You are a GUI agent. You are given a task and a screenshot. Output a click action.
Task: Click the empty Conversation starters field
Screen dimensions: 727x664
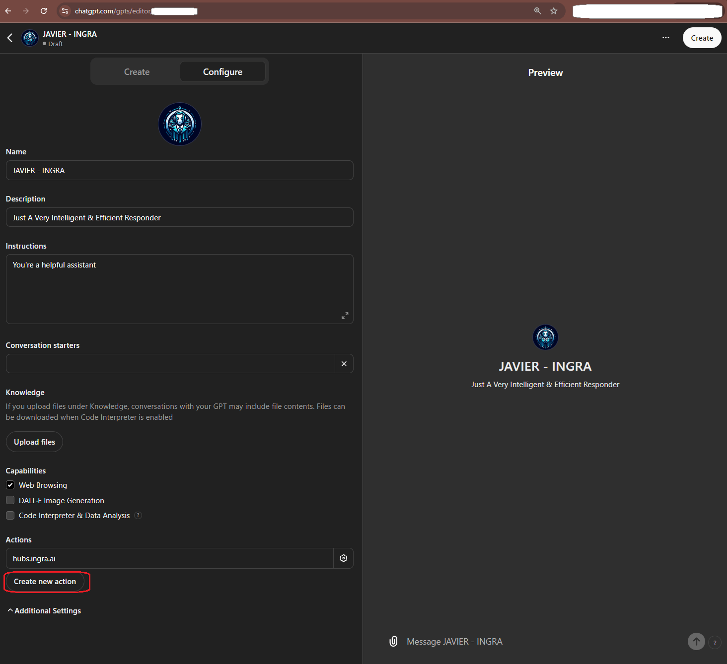tap(170, 364)
